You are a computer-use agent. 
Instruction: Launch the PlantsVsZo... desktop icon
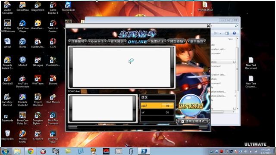coord(53,62)
